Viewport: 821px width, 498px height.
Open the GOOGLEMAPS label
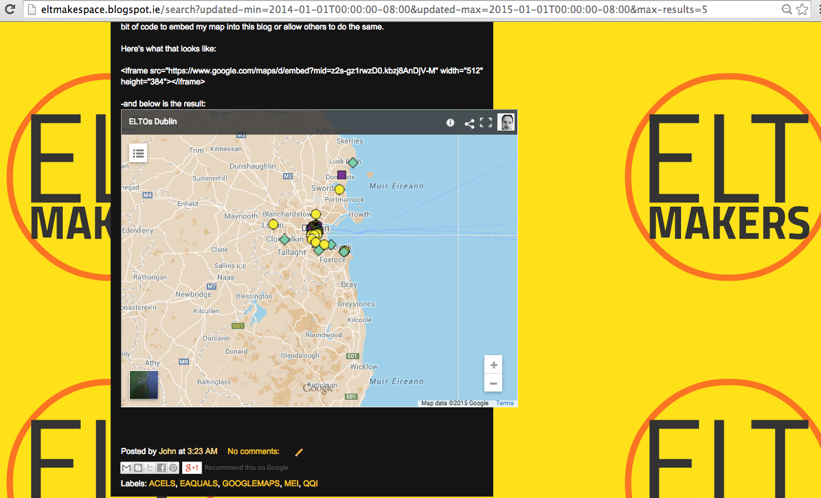click(251, 484)
